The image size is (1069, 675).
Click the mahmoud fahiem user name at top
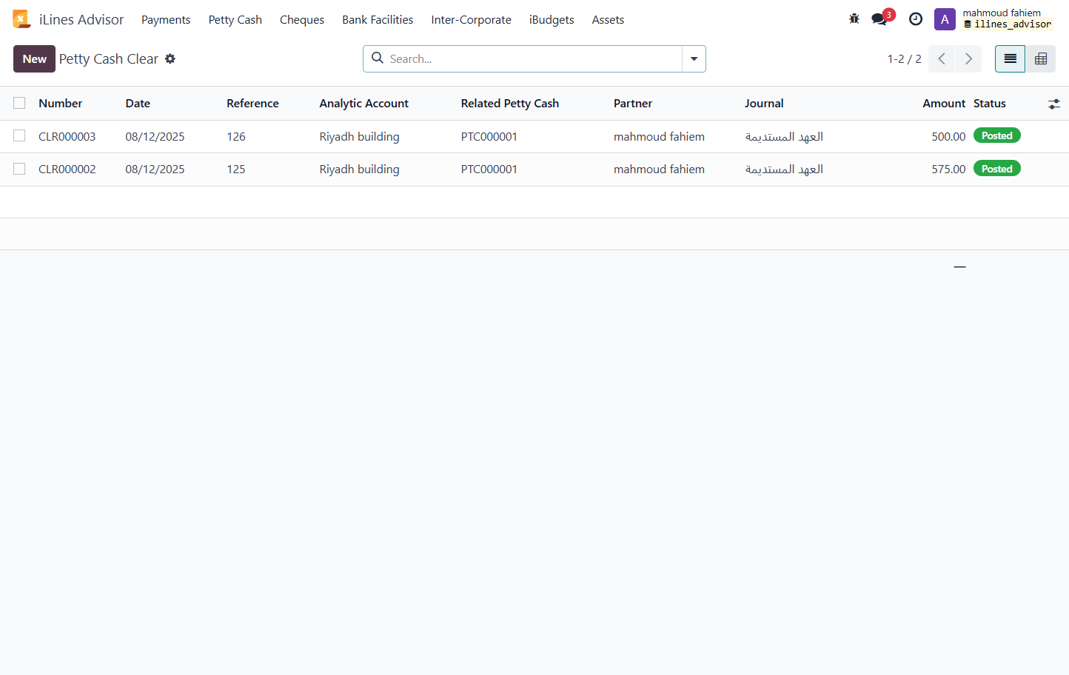point(1002,13)
